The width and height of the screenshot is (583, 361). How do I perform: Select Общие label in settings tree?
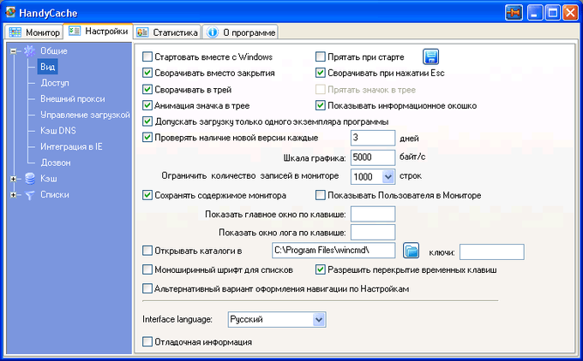point(54,51)
